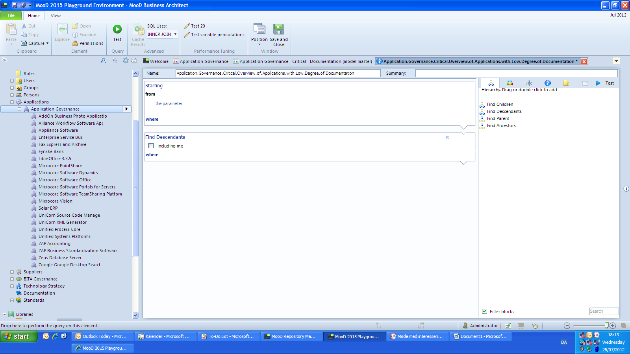
Task: Click the blue help question mark icon
Action: [547, 83]
